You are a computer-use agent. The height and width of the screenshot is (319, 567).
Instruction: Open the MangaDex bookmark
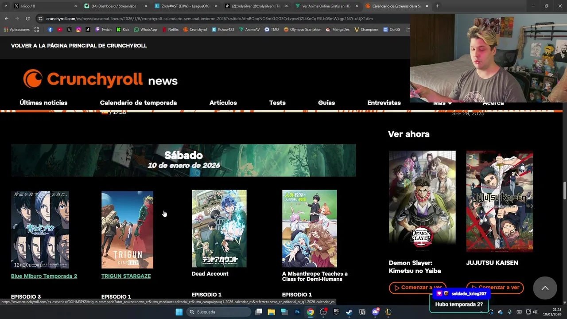338,30
